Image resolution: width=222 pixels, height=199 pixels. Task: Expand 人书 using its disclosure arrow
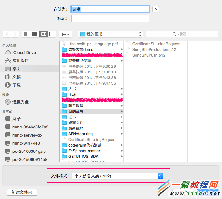tap(122, 89)
